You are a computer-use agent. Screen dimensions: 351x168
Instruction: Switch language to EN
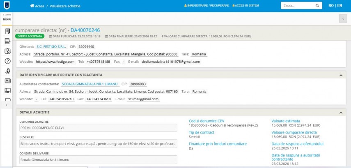340,6
